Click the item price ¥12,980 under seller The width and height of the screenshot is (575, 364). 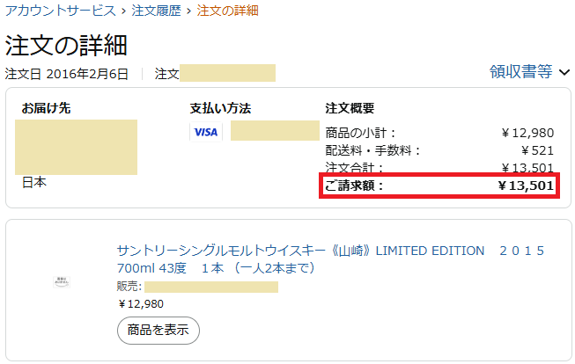[141, 304]
